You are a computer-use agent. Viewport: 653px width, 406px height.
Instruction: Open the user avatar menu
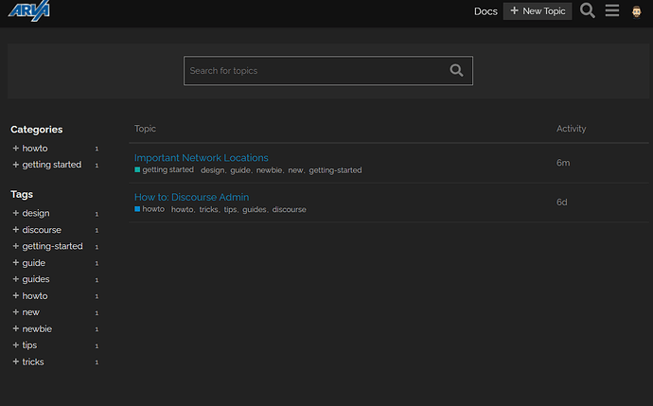coord(636,11)
